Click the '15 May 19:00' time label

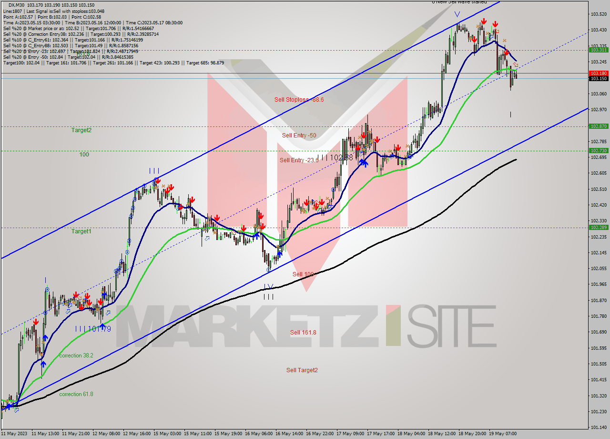[228, 434]
